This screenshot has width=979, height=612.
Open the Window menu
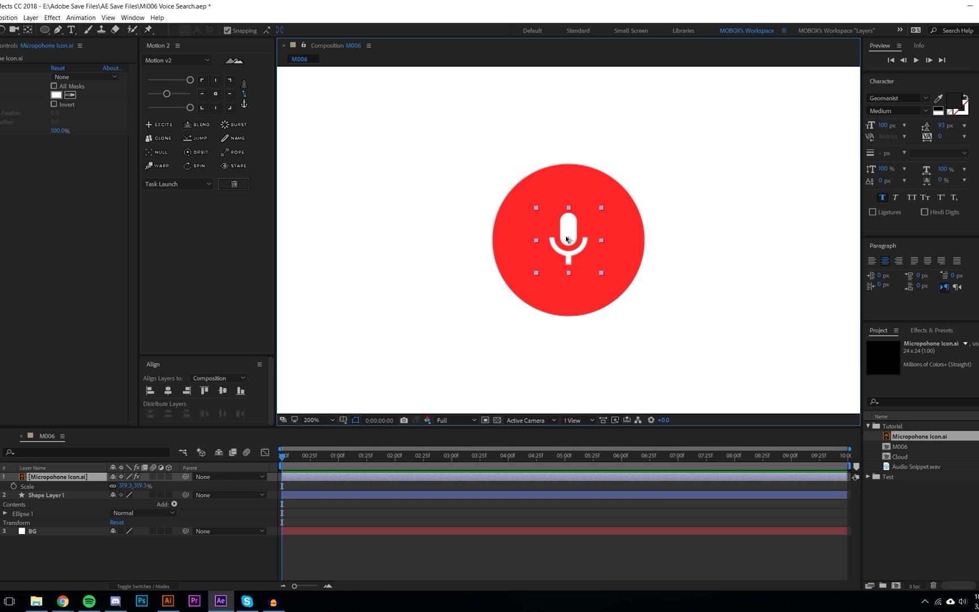[133, 18]
